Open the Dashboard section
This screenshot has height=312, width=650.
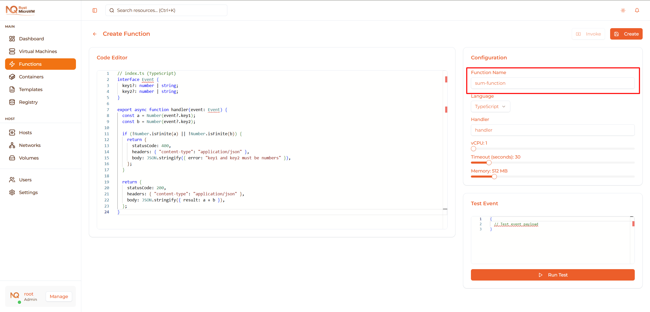[x=31, y=39]
